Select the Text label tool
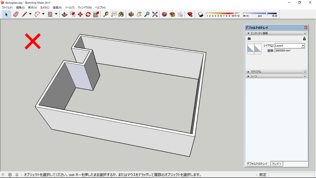This screenshot has width=316, height=178. pos(114,14)
